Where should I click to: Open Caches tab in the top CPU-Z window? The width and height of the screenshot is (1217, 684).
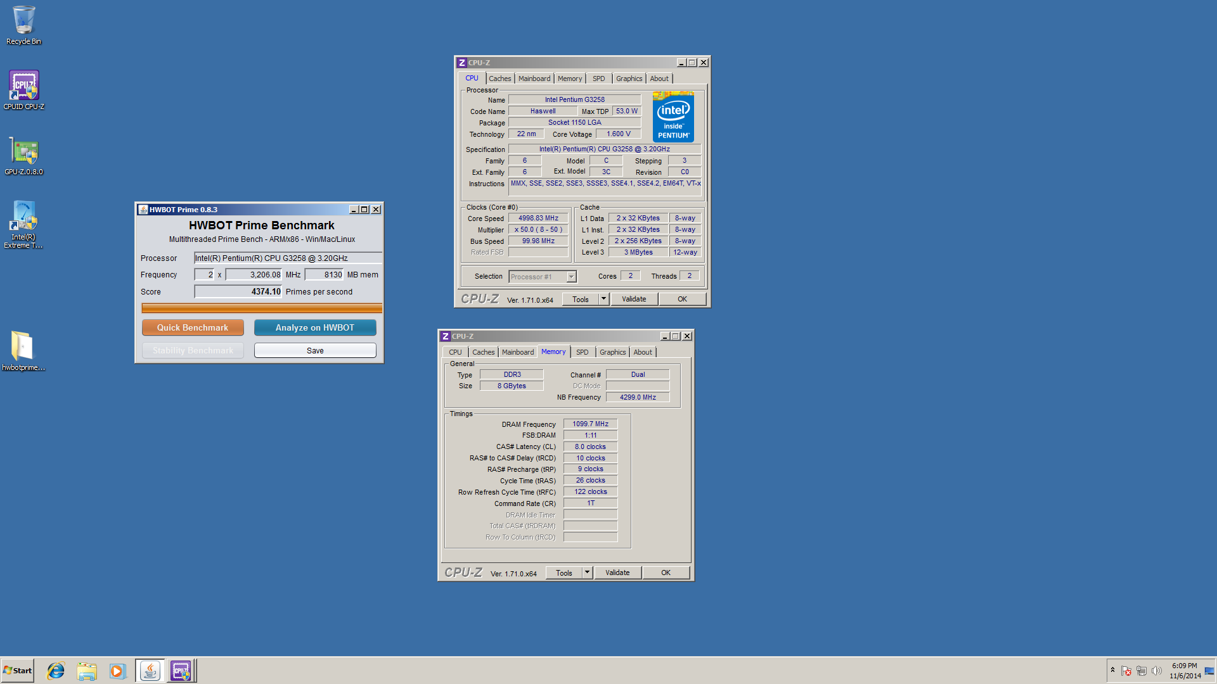point(499,79)
